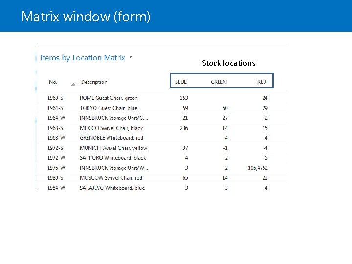The width and height of the screenshot is (352, 264).
Task: Click SARAJEVO Whiteboard, blue description
Action: (x=112, y=188)
